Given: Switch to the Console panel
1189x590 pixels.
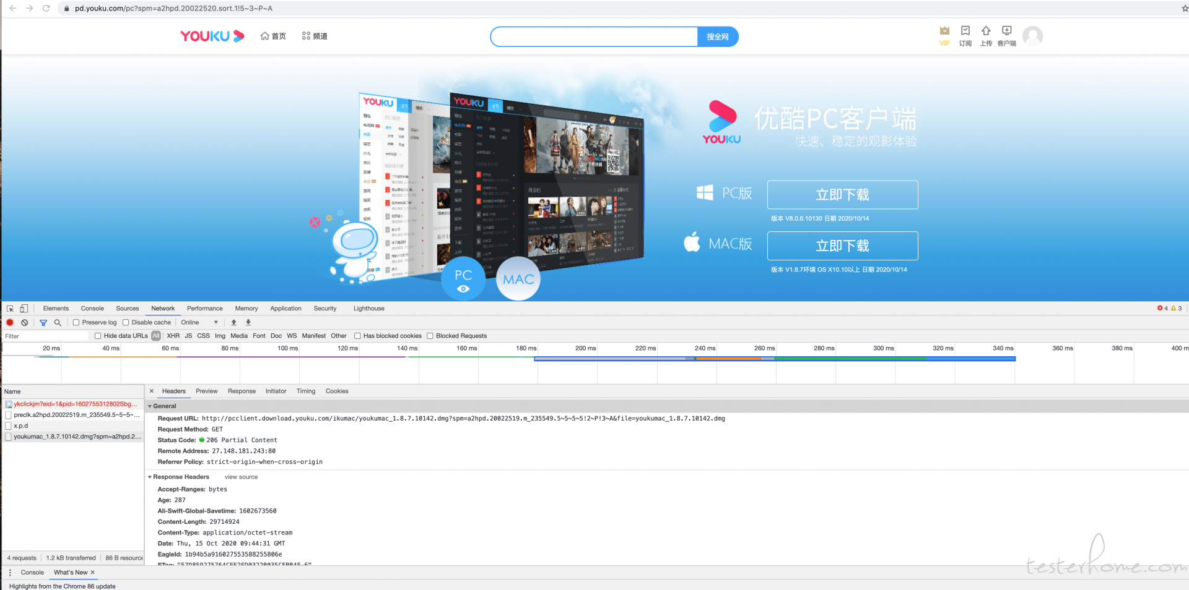Looking at the screenshot, I should tap(92, 308).
